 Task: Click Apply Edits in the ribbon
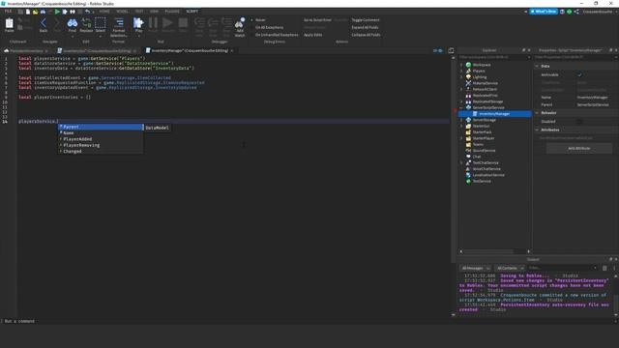(x=312, y=35)
